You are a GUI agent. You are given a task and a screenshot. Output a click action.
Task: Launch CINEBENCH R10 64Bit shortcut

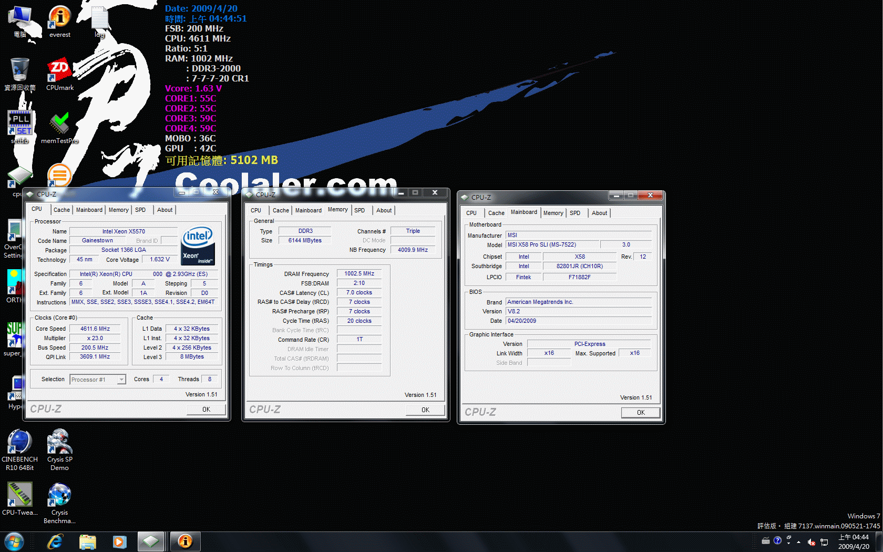(x=20, y=449)
